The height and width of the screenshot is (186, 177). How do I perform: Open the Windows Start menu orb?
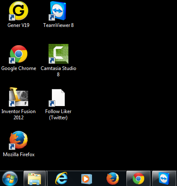pyautogui.click(x=10, y=179)
